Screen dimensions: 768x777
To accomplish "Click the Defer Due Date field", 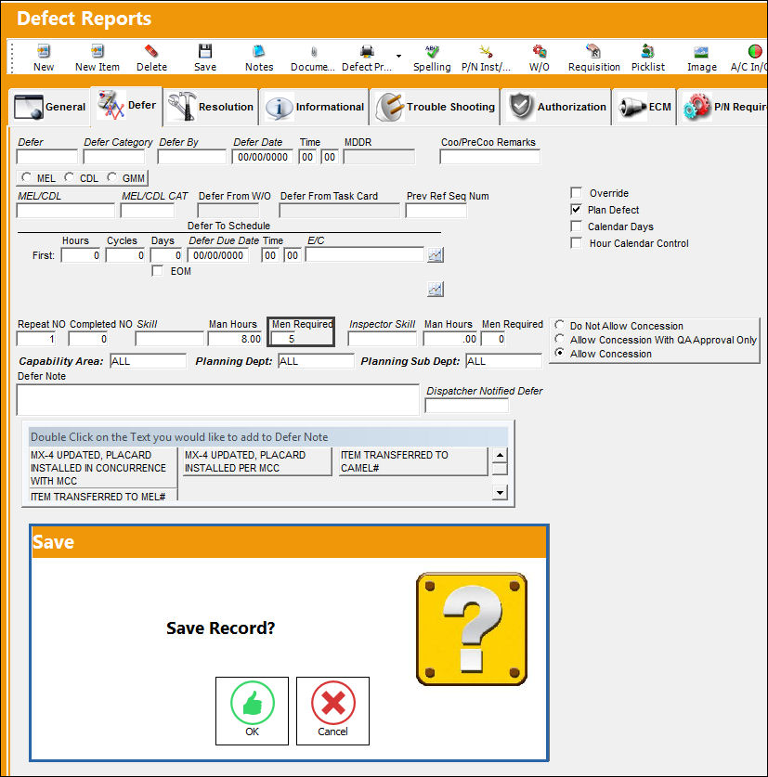I will tap(218, 255).
